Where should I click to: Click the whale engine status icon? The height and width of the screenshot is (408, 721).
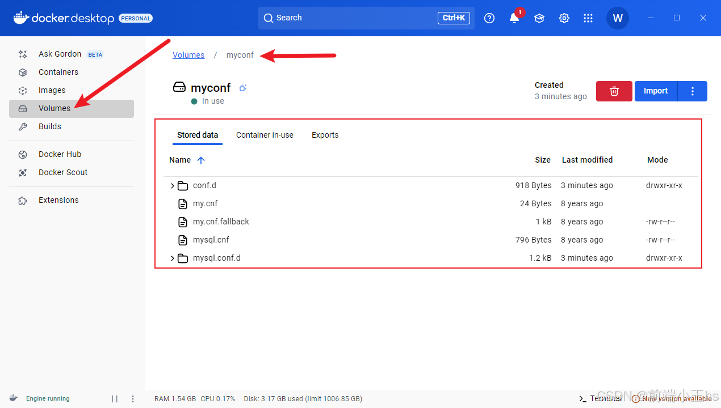[13, 398]
